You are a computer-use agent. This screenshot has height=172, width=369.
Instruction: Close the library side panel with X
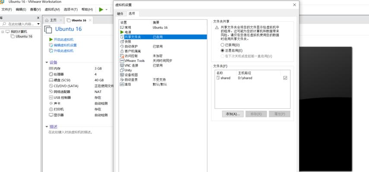38,18
